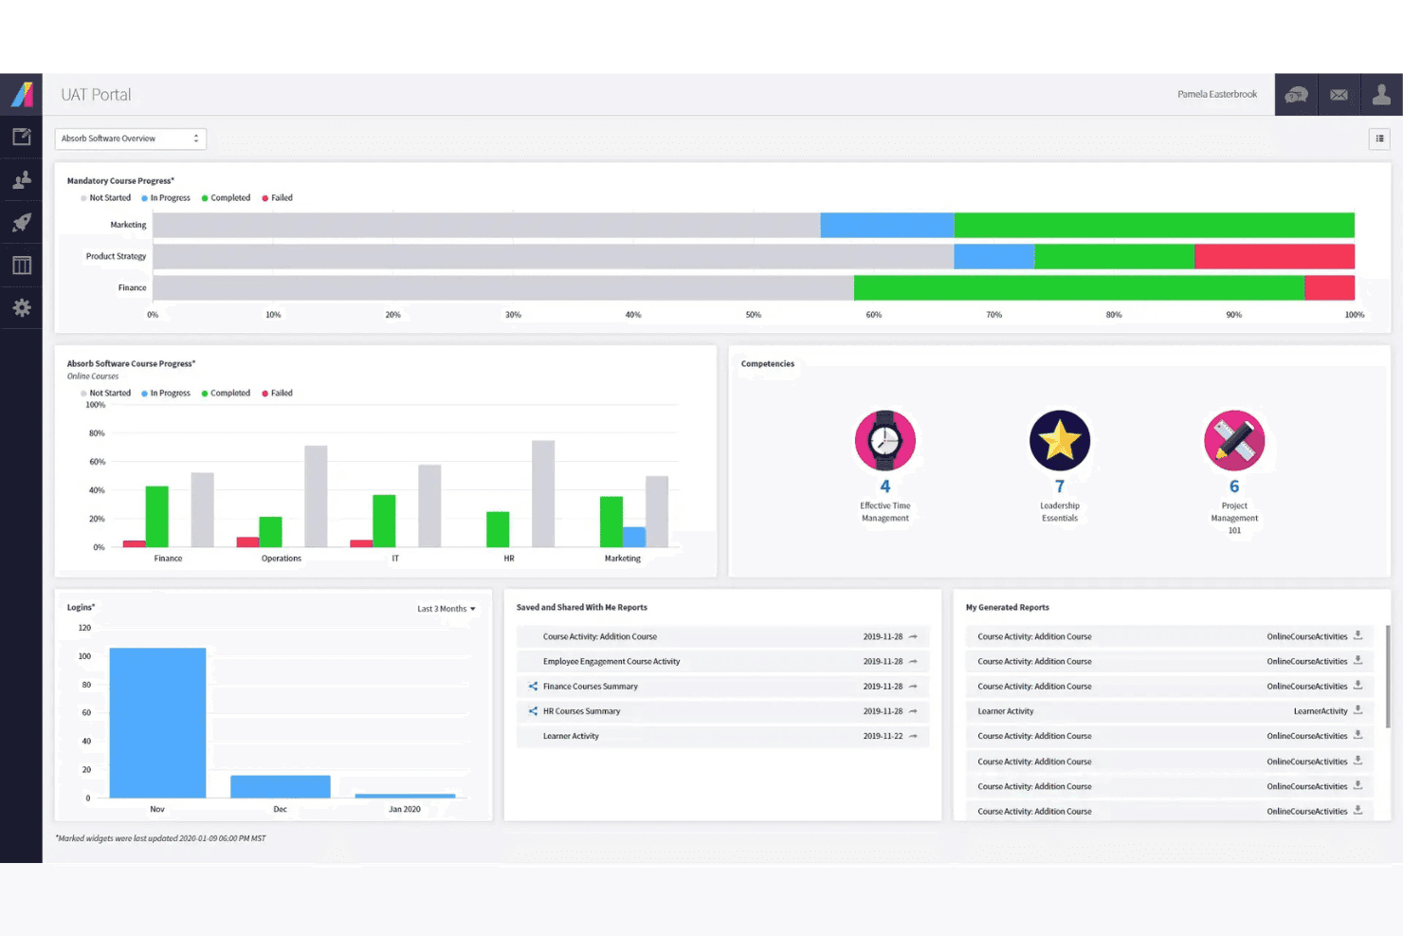Click the UAT Portal title
The height and width of the screenshot is (936, 1403).
[96, 95]
